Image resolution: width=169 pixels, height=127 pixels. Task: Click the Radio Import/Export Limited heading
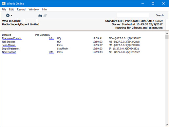(21, 24)
